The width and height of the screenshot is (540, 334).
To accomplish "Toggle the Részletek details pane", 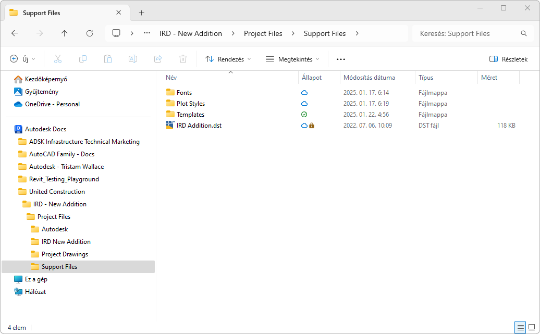I will coord(509,59).
